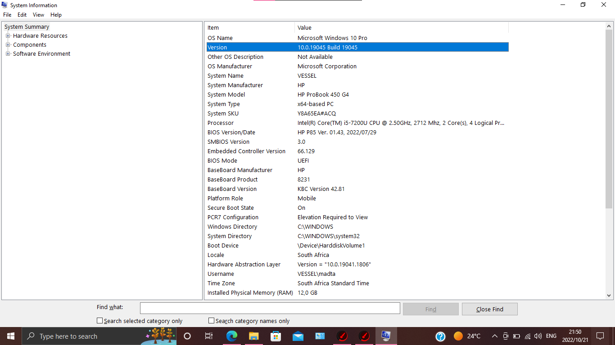The image size is (615, 345).
Task: Select the Platform Role row
Action: 357,199
